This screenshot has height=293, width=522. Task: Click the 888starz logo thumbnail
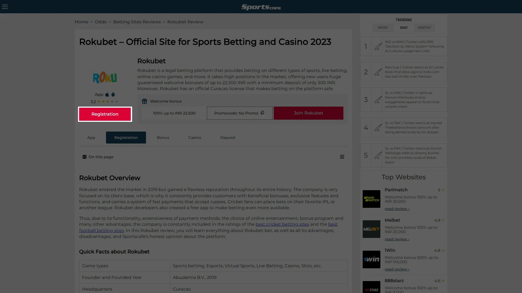click(371, 287)
